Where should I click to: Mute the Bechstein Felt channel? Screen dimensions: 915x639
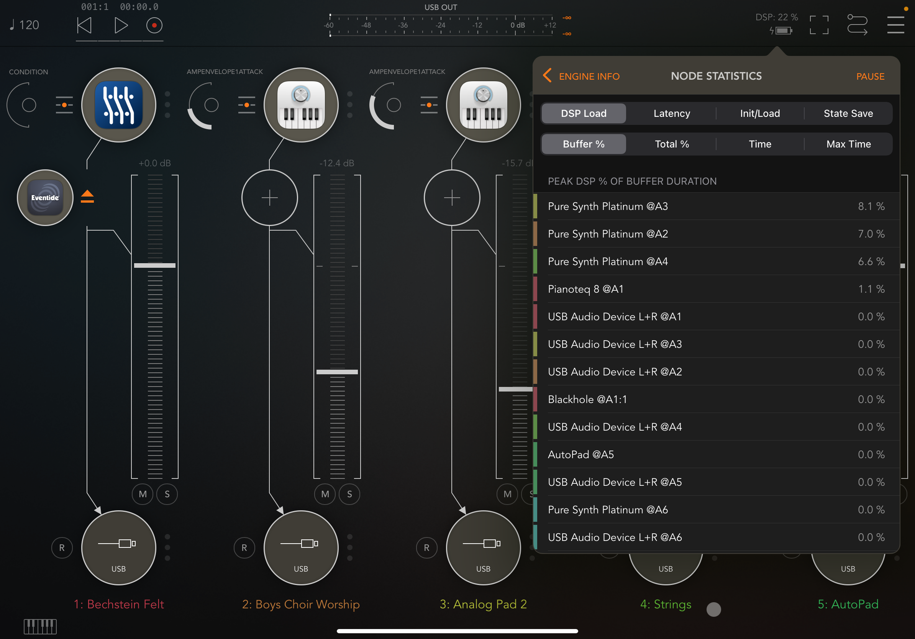click(143, 494)
